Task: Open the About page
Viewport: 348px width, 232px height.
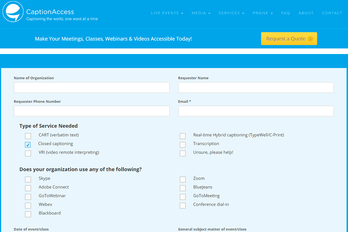Action: pyautogui.click(x=306, y=13)
